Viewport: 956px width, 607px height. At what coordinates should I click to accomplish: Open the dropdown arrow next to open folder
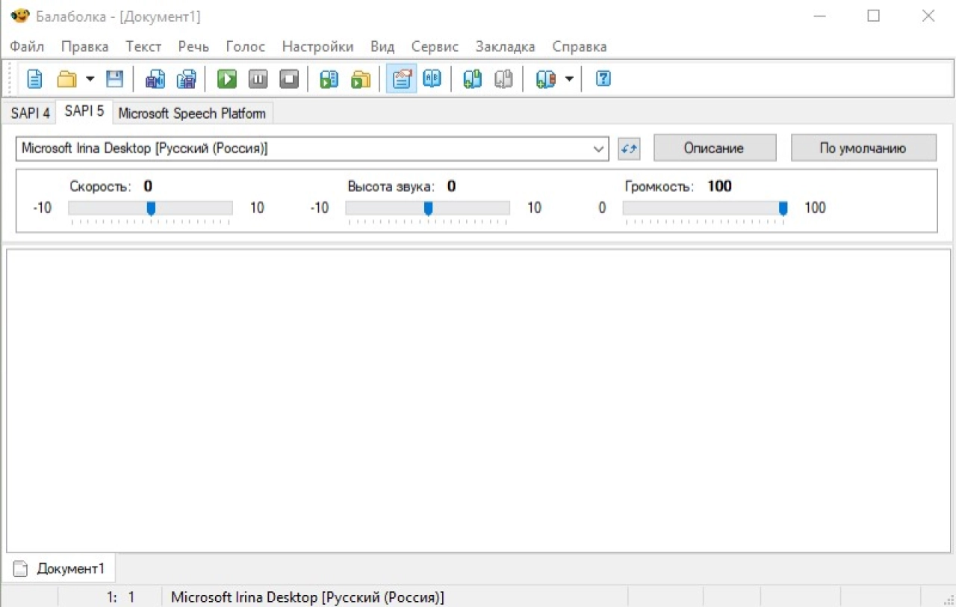(x=90, y=78)
